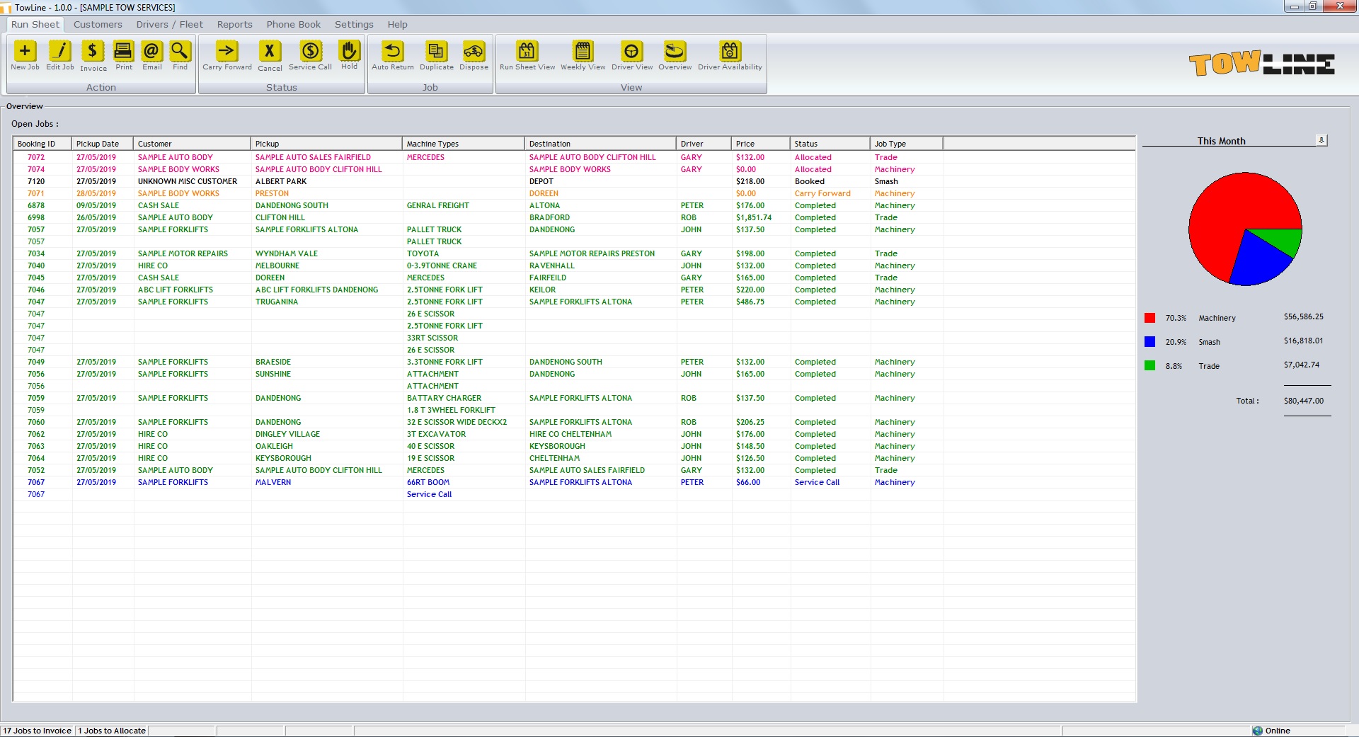
Task: Open the Email tool
Action: [x=151, y=56]
